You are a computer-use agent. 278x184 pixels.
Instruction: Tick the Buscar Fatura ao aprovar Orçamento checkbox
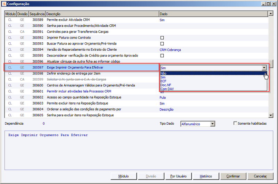coord(162,44)
